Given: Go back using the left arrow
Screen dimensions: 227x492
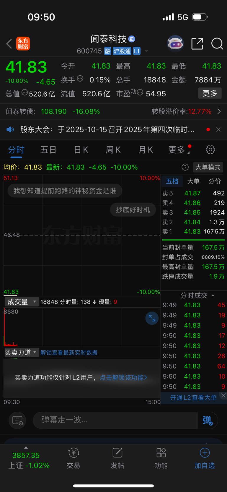Looking at the screenshot, I should click(x=9, y=44).
